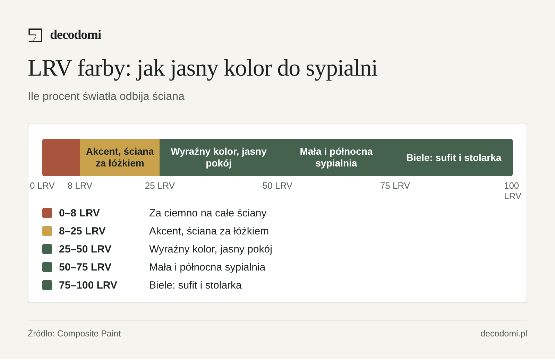Image resolution: width=555 pixels, height=360 pixels.
Task: Click the '50–75 LRV' legend label
Action: point(85,267)
